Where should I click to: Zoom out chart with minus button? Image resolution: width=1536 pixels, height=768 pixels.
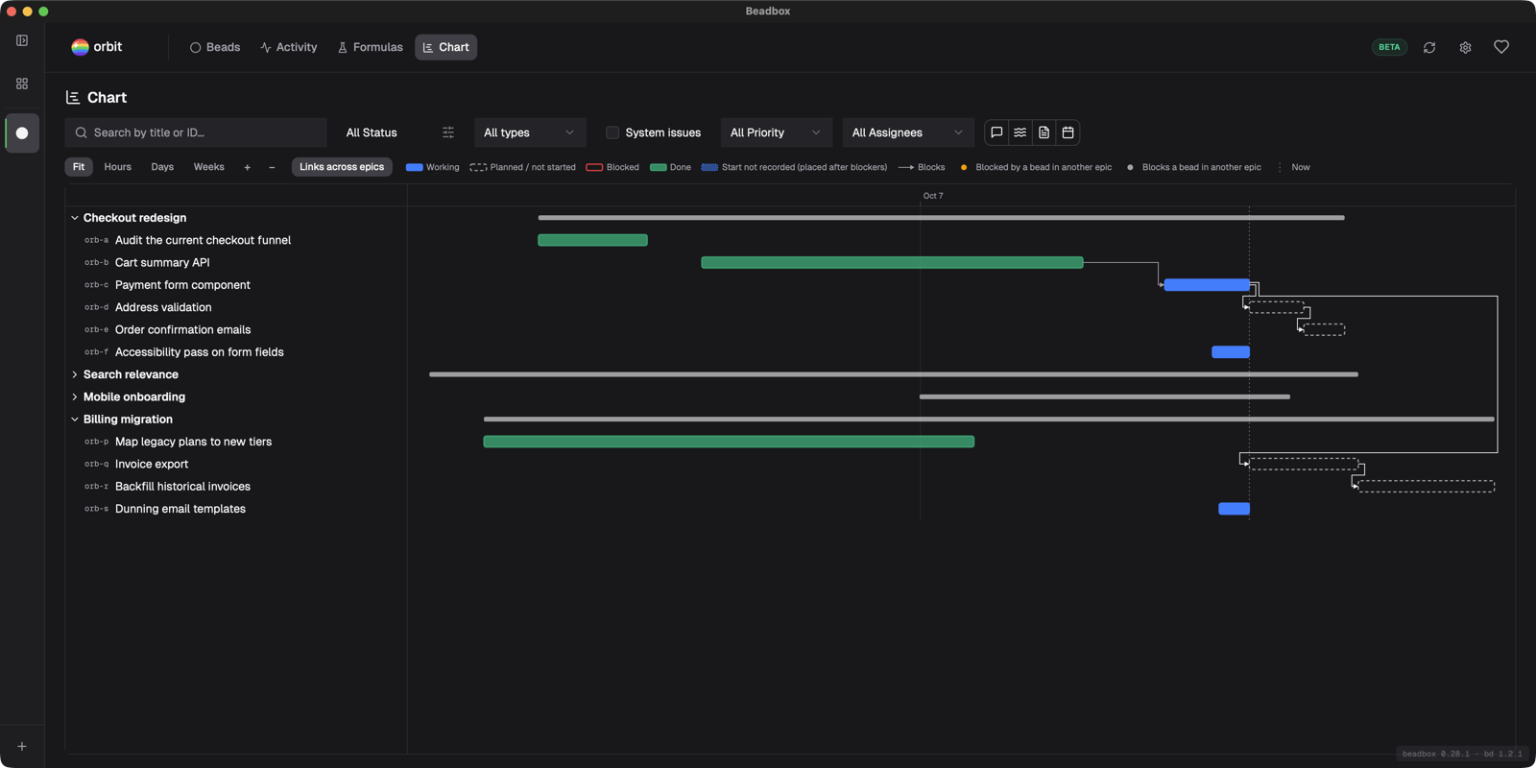coord(272,167)
